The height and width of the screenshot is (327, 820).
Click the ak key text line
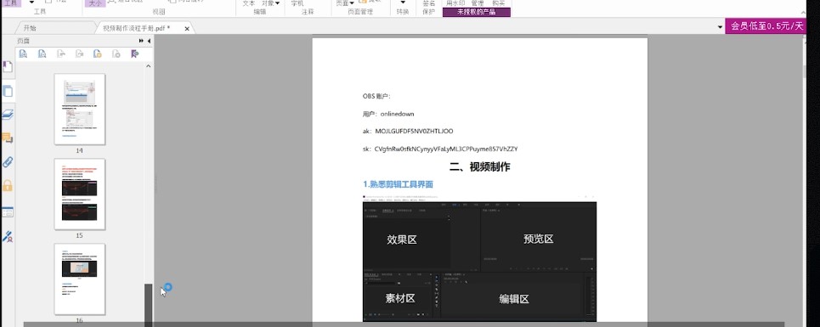(408, 131)
